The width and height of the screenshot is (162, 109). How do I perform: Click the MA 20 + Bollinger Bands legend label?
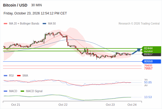click(x=24, y=24)
